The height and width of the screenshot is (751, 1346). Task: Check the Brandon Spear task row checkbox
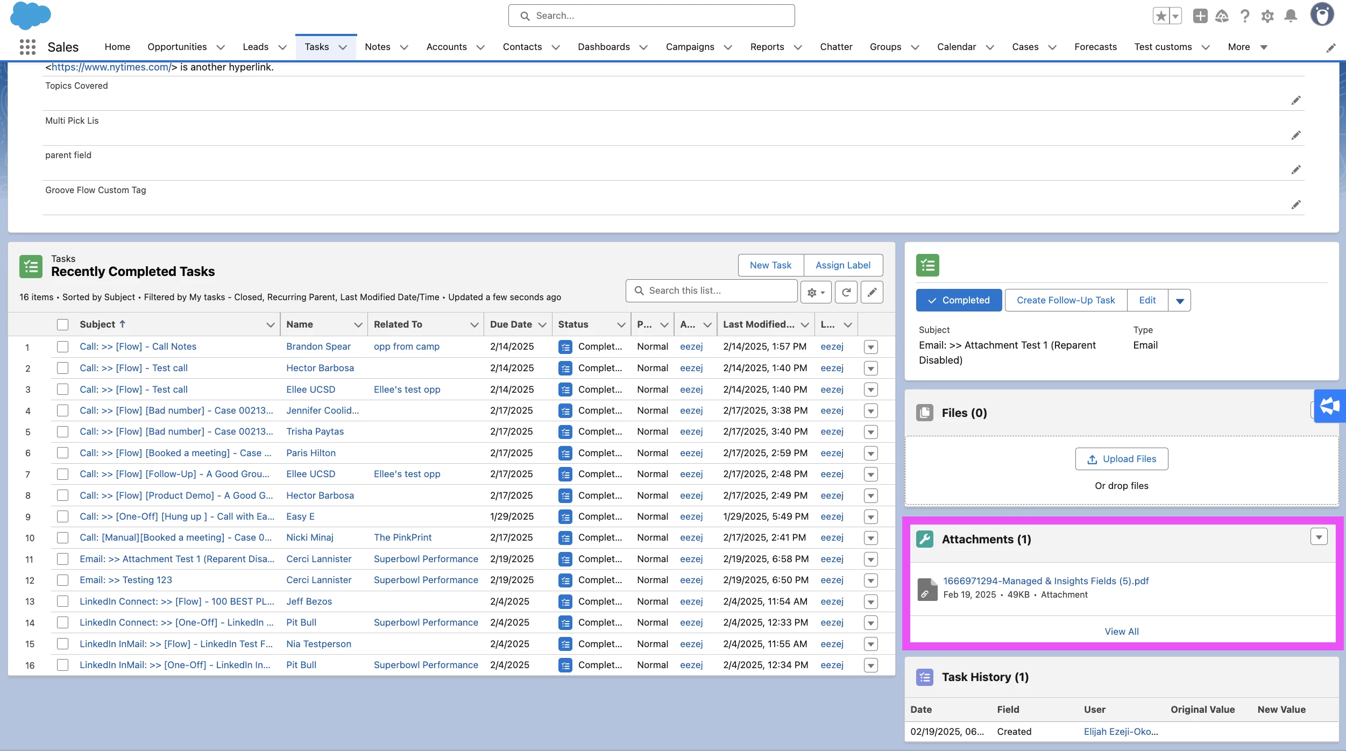click(x=63, y=347)
